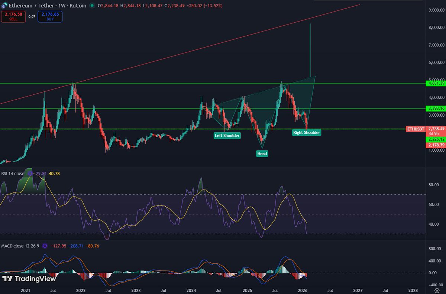
Task: Click the 2028 time axis label
Action: [x=413, y=290]
